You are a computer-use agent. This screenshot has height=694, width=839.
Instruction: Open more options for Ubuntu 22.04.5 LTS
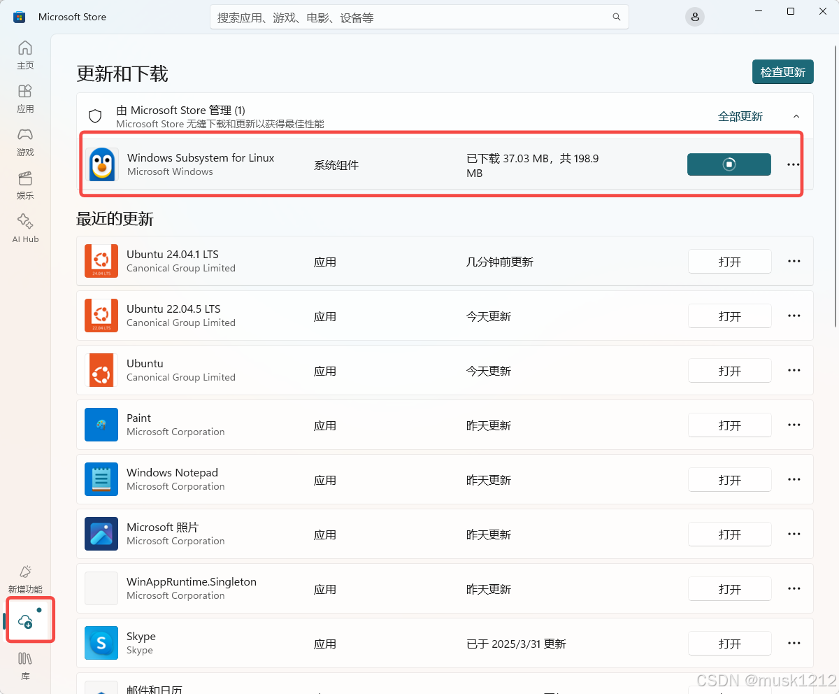pos(794,316)
